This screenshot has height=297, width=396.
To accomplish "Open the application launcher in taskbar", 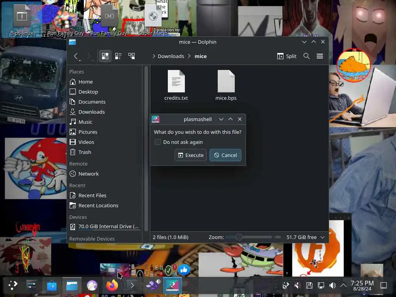I will (x=13, y=285).
